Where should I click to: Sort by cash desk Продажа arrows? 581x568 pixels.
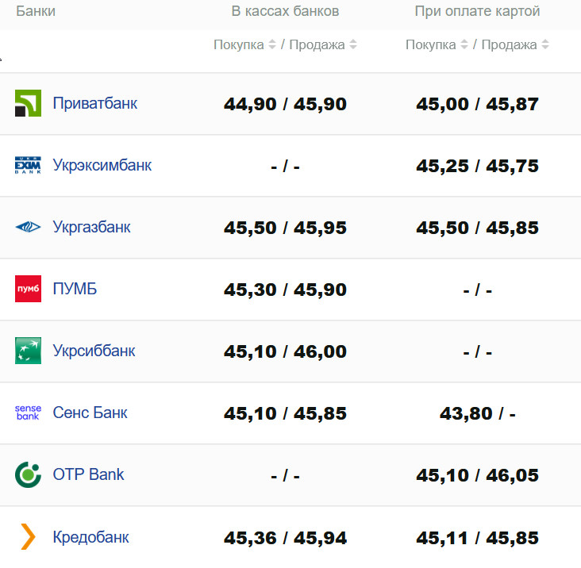click(x=353, y=45)
